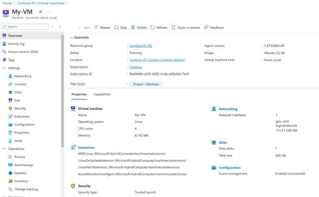
Task: Refresh the VM overview page
Action: tap(159, 27)
